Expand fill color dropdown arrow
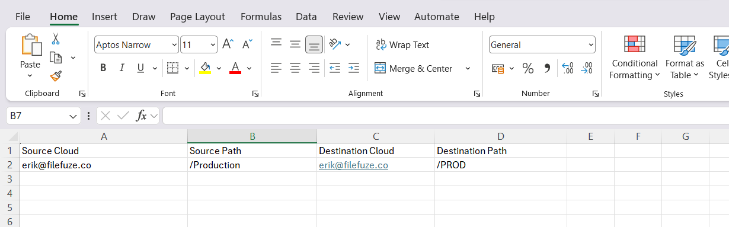Image resolution: width=729 pixels, height=227 pixels. (x=219, y=68)
